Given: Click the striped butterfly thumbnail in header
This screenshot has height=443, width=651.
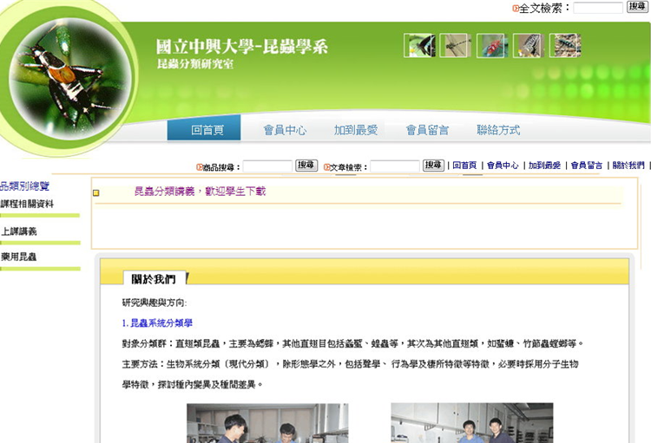Looking at the screenshot, I should pyautogui.click(x=529, y=45).
